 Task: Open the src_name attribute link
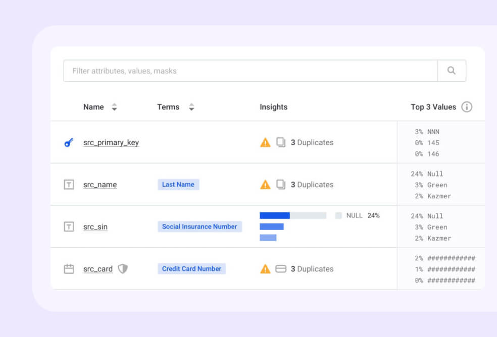coord(100,185)
